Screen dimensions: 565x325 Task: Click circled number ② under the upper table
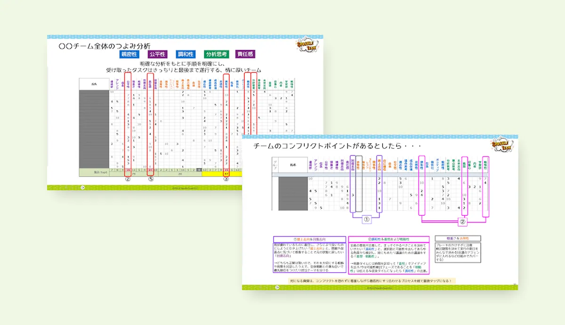pos(127,179)
